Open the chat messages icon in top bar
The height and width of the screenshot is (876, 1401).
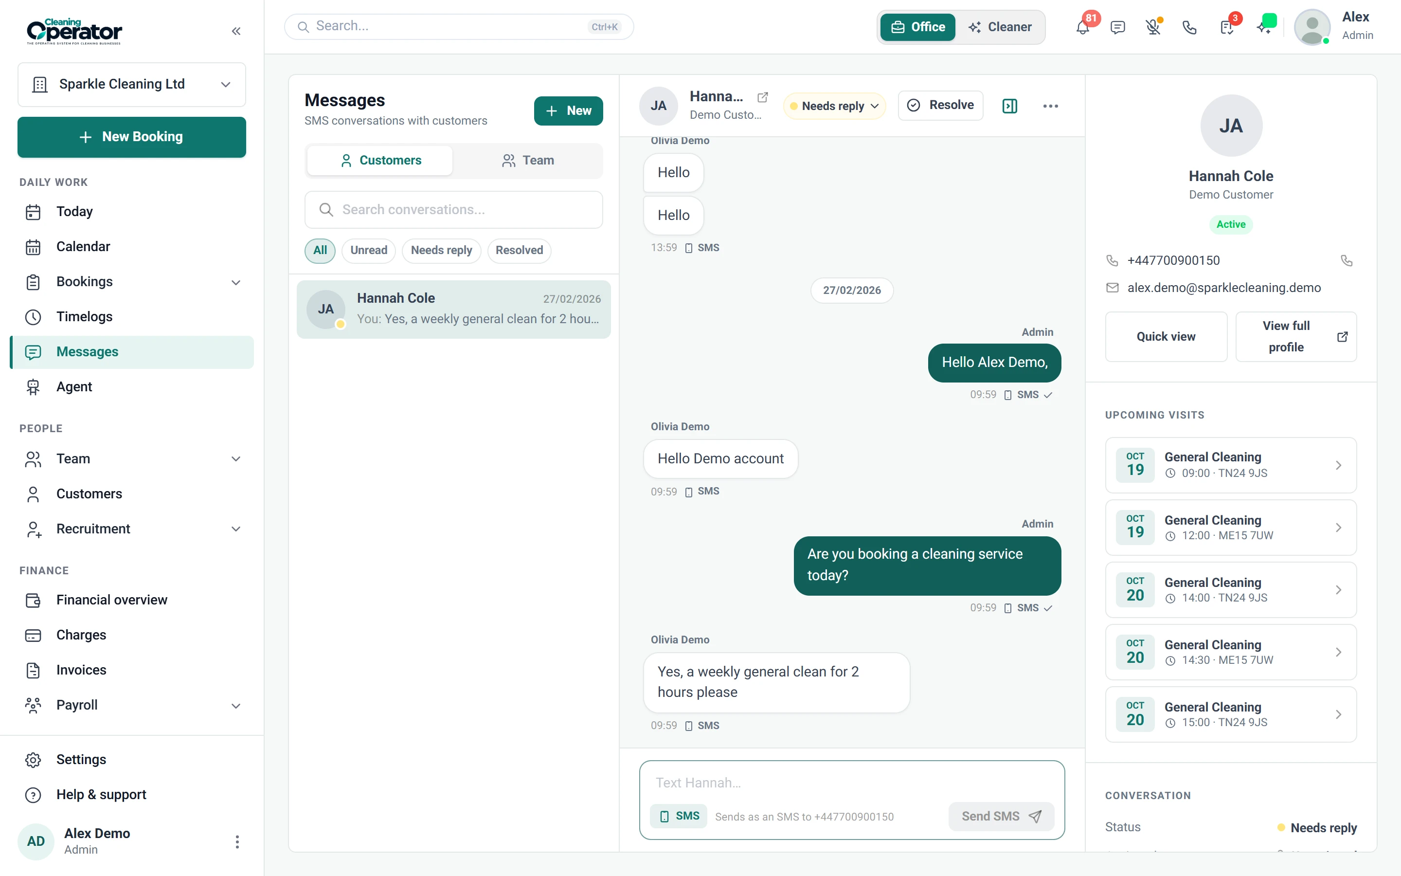coord(1117,27)
